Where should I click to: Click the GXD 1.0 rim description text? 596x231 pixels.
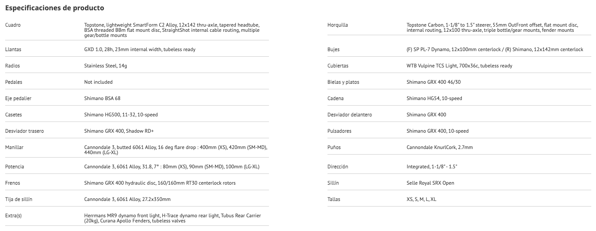point(139,49)
